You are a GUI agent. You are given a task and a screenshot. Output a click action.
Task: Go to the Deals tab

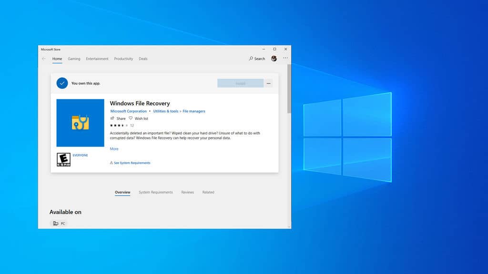click(143, 59)
